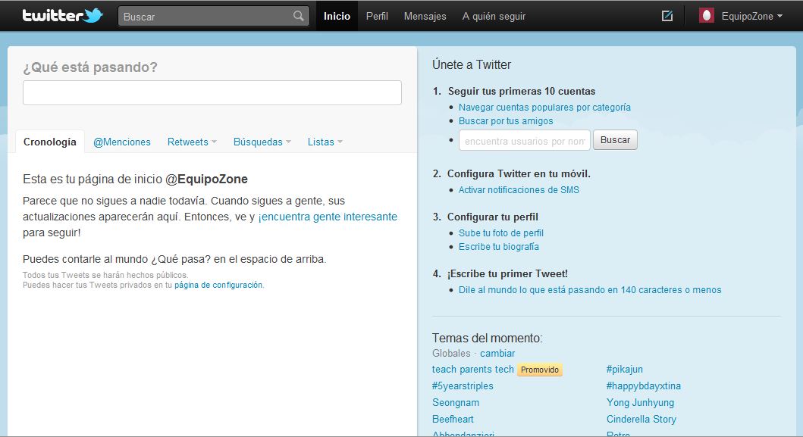The image size is (803, 437).
Task: Click the EquipoZone avatar egg icon
Action: click(x=707, y=16)
